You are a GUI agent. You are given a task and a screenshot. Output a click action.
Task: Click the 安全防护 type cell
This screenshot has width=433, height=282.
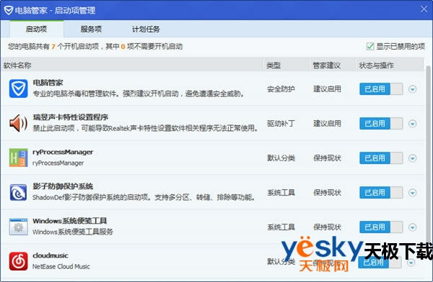click(281, 89)
